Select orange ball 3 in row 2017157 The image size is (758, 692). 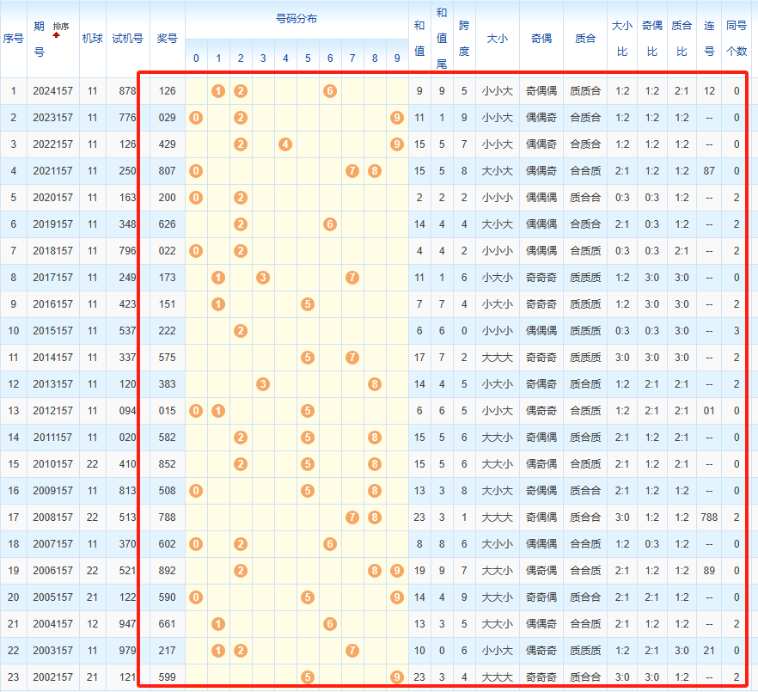pyautogui.click(x=263, y=278)
